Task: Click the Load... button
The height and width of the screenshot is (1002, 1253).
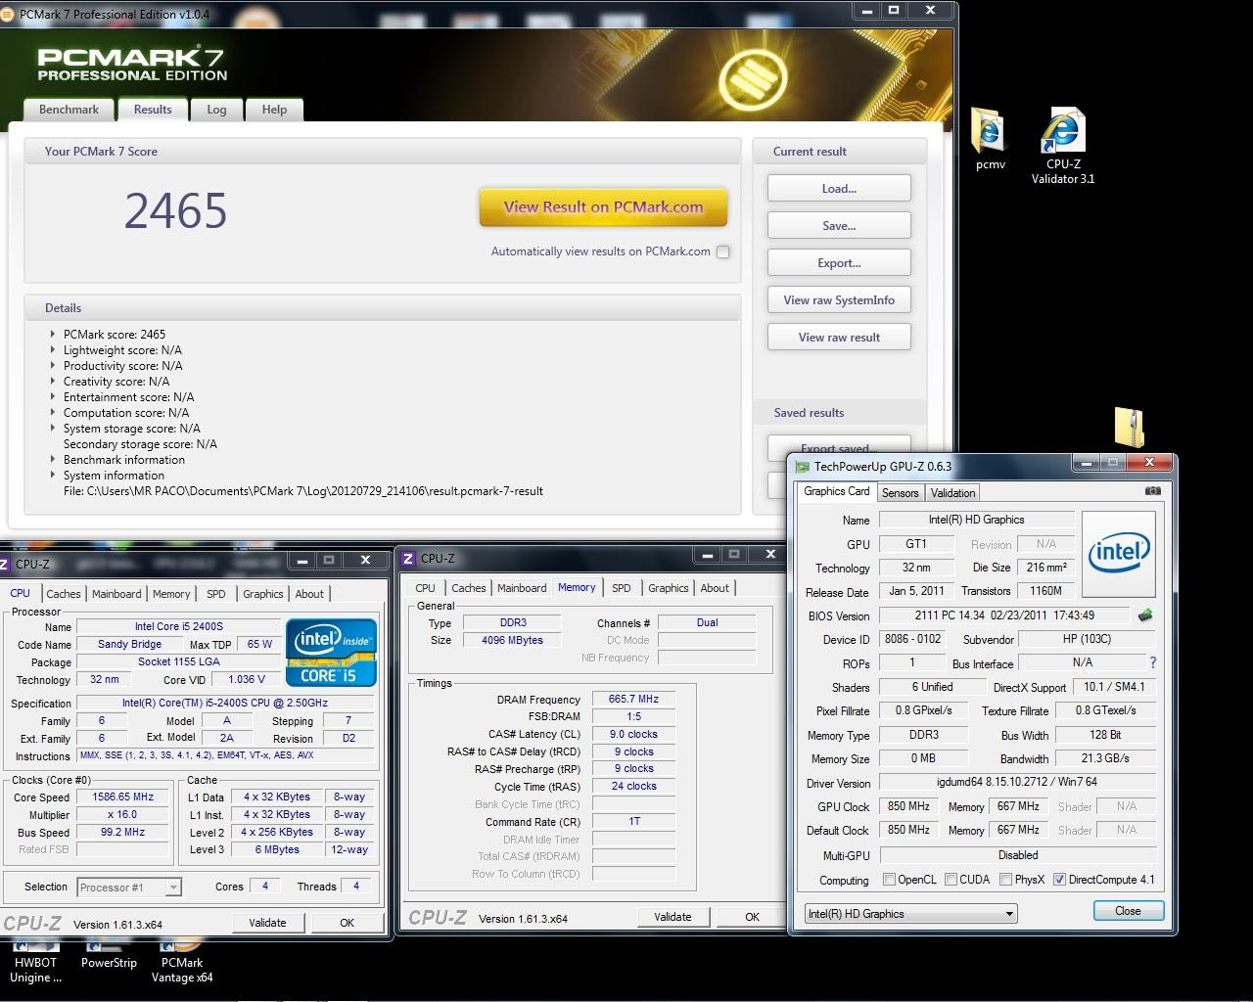Action: (x=839, y=189)
